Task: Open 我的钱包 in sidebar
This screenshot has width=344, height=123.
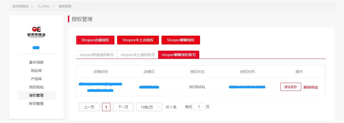Action: [36, 87]
